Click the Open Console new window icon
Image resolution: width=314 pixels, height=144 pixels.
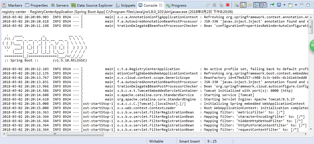tap(290, 5)
